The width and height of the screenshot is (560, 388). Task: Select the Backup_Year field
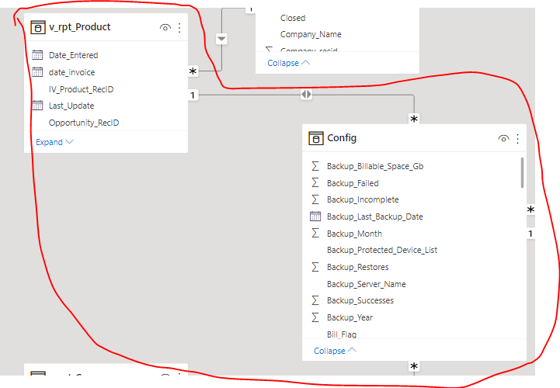click(x=350, y=317)
